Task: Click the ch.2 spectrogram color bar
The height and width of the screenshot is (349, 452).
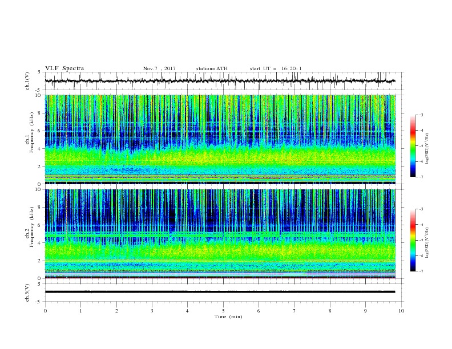Action: 413,240
